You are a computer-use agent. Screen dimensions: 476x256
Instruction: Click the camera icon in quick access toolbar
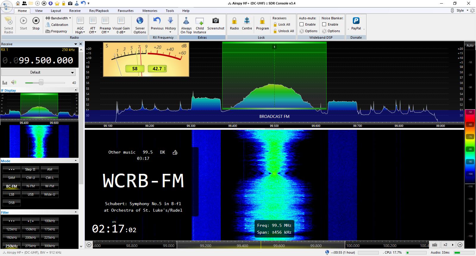pos(70,3)
